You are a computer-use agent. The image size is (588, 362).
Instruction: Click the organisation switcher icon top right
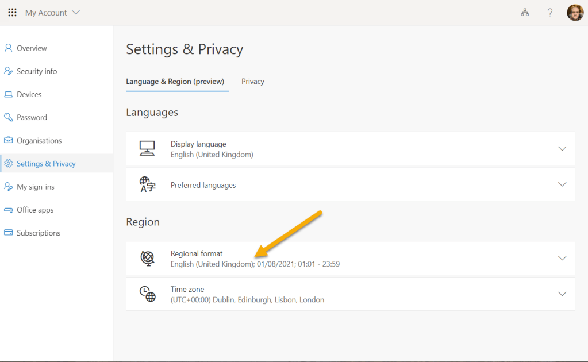(x=525, y=12)
